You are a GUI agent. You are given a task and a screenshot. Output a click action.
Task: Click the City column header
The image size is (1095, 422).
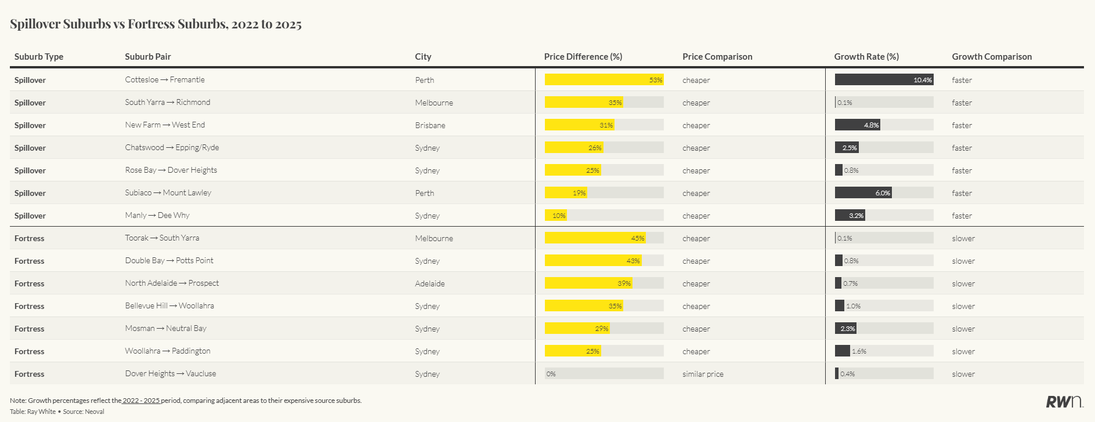pyautogui.click(x=423, y=57)
